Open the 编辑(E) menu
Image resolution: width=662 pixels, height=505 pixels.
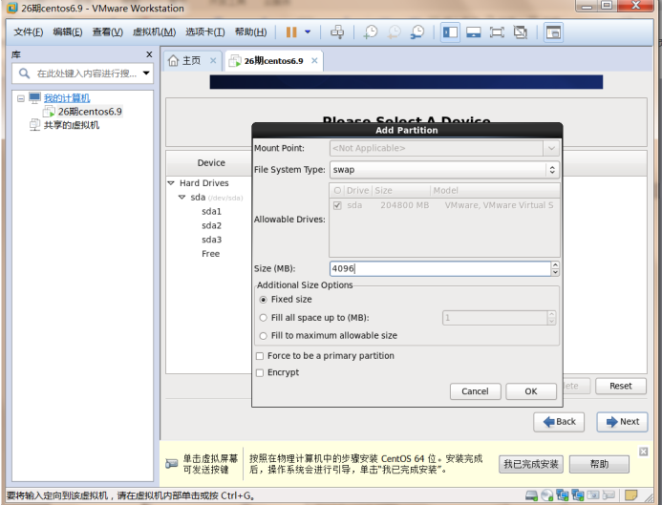(x=68, y=32)
